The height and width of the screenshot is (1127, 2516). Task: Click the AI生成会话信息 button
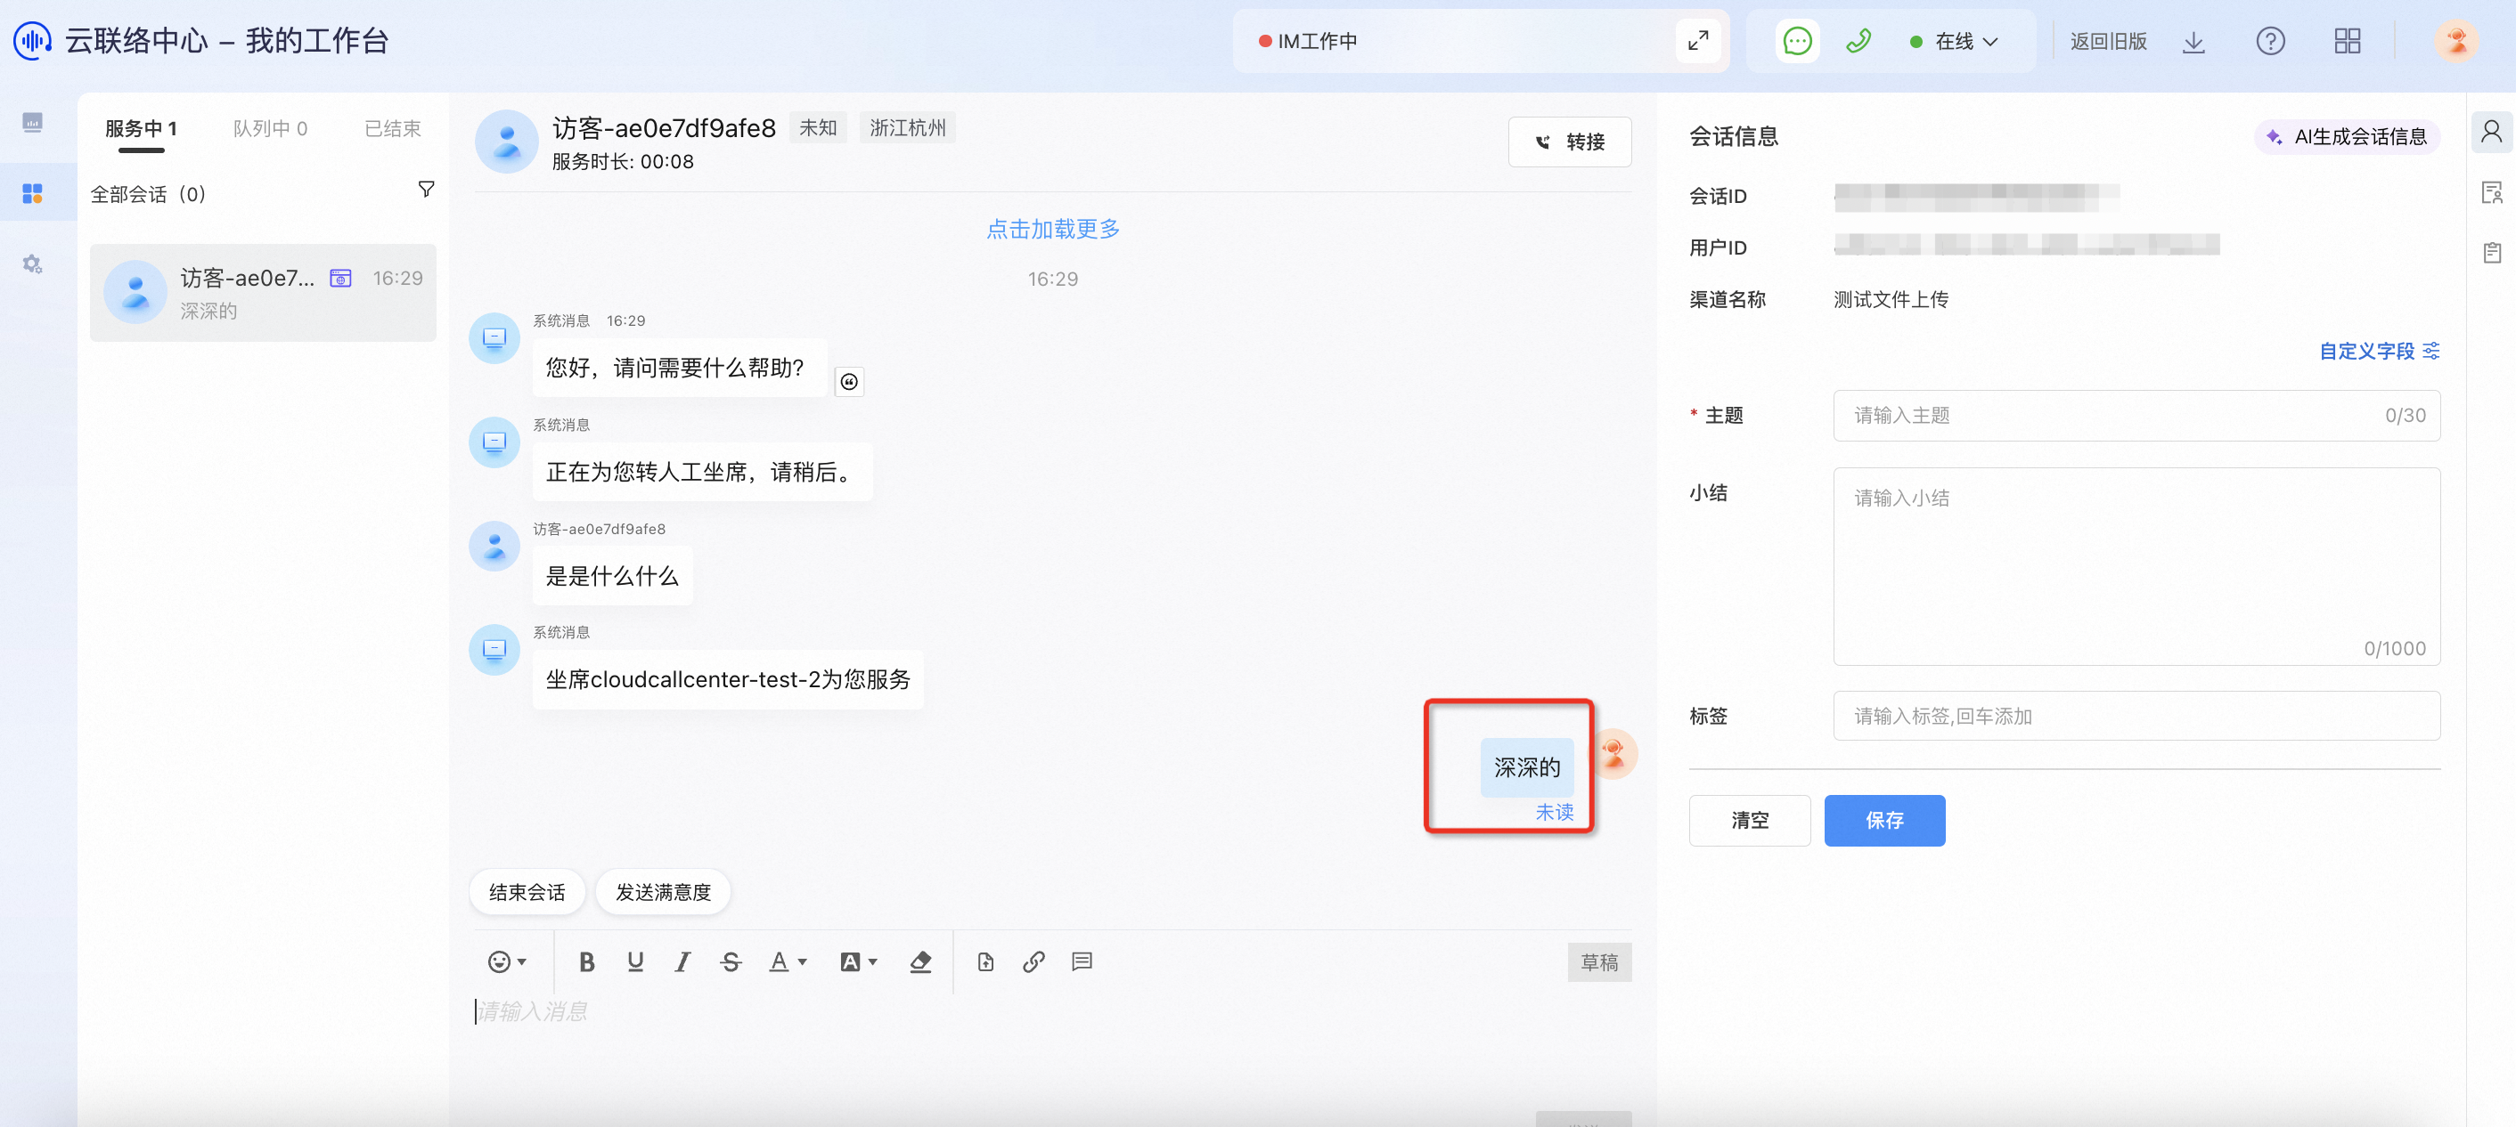2346,136
